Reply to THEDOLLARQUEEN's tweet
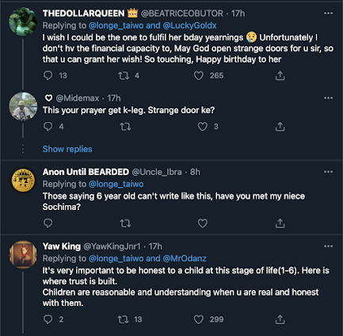 (48, 75)
